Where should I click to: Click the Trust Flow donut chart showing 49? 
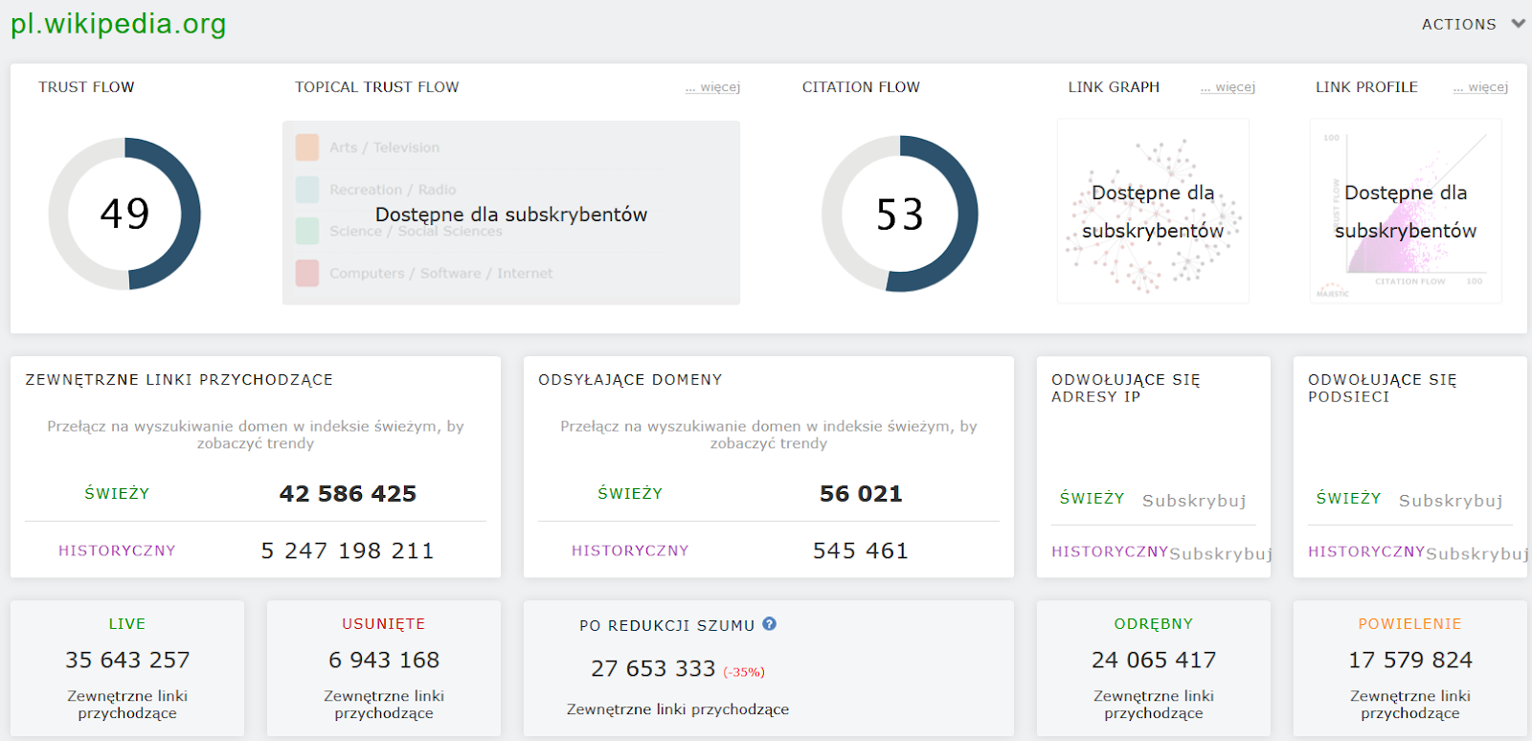(x=124, y=213)
